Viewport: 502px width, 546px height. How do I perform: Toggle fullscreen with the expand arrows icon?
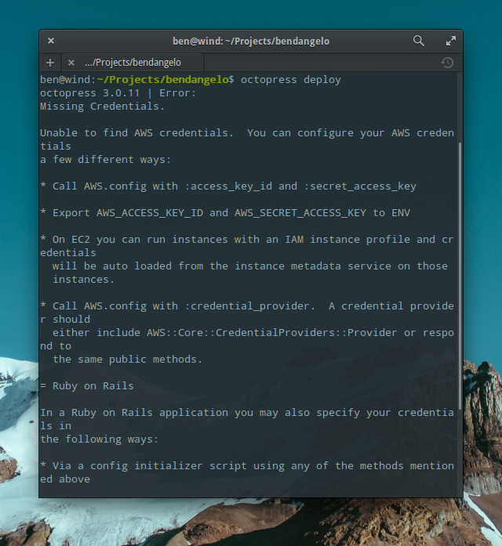click(451, 41)
